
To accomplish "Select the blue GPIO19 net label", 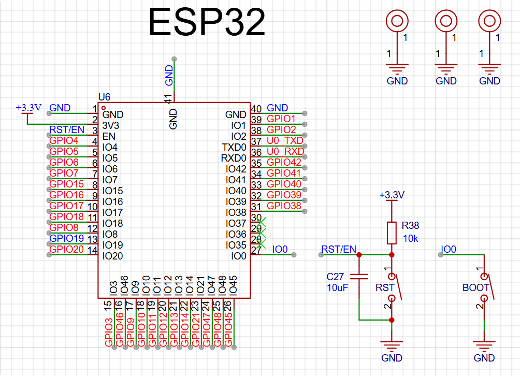I will (x=66, y=238).
